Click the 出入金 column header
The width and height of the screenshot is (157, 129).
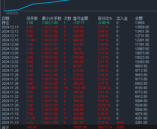(122, 18)
